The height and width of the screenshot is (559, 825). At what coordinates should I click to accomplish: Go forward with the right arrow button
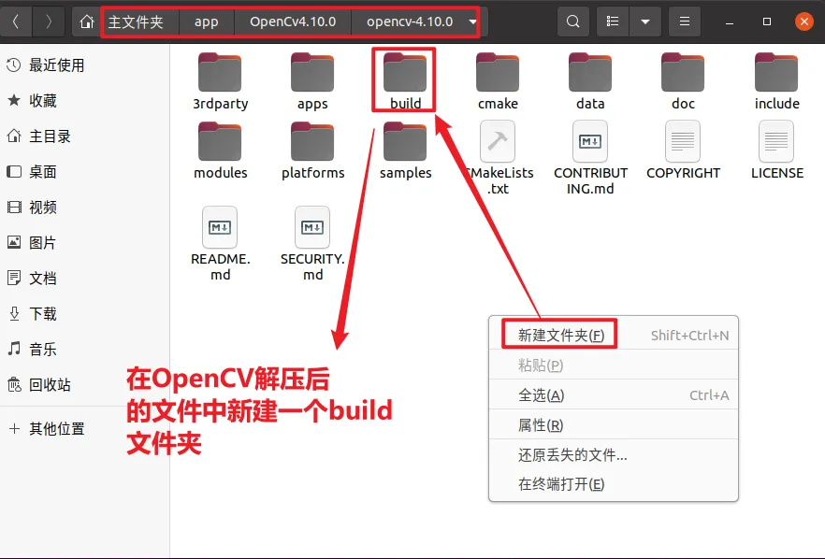coord(49,21)
